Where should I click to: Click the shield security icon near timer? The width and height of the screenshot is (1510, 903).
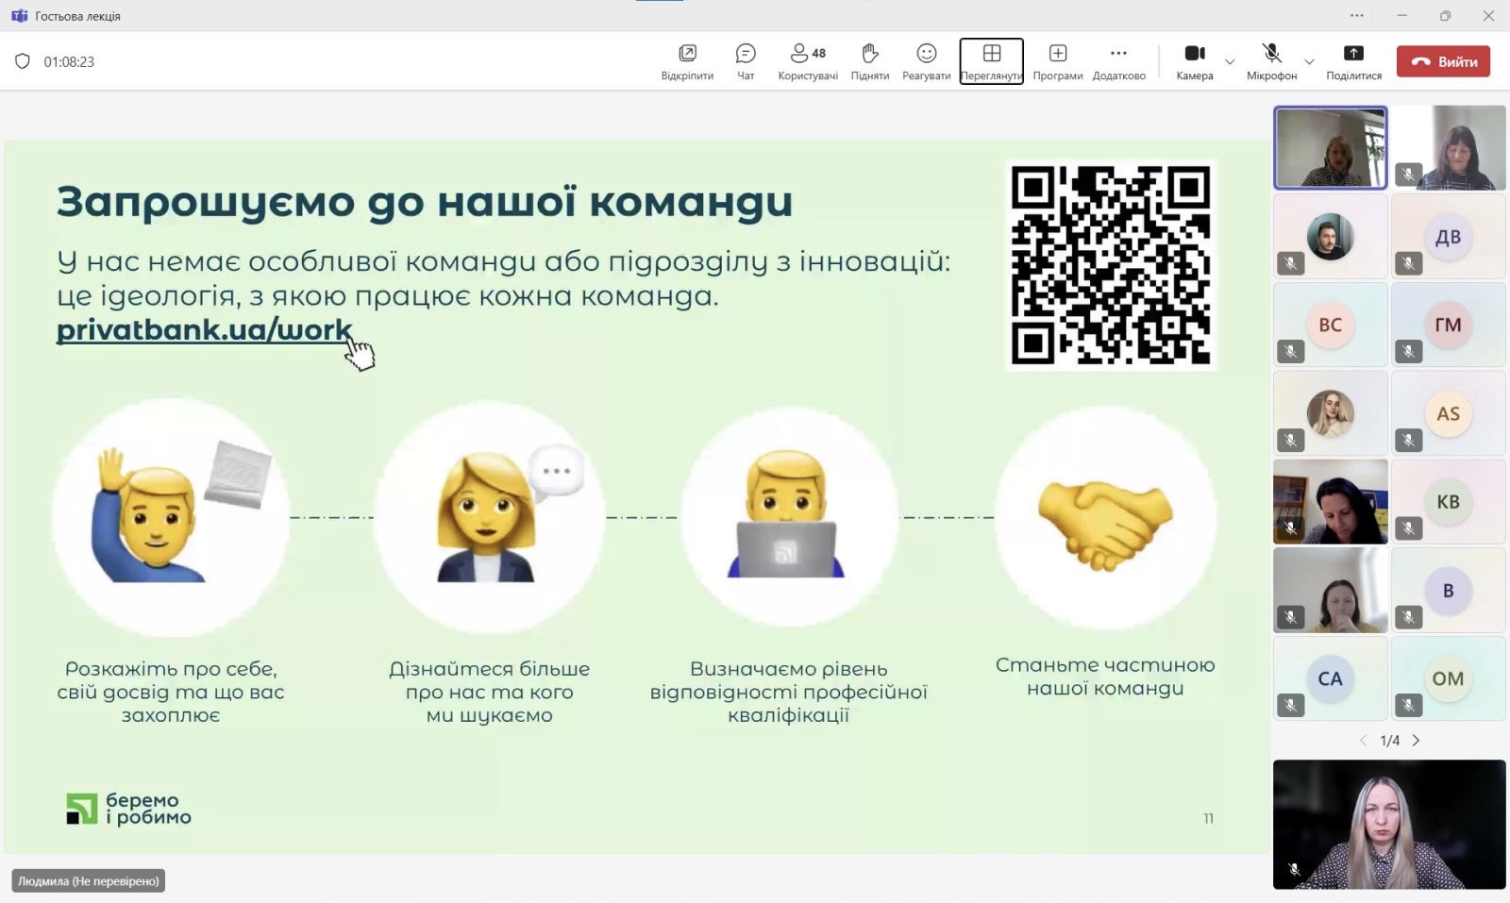pos(23,61)
